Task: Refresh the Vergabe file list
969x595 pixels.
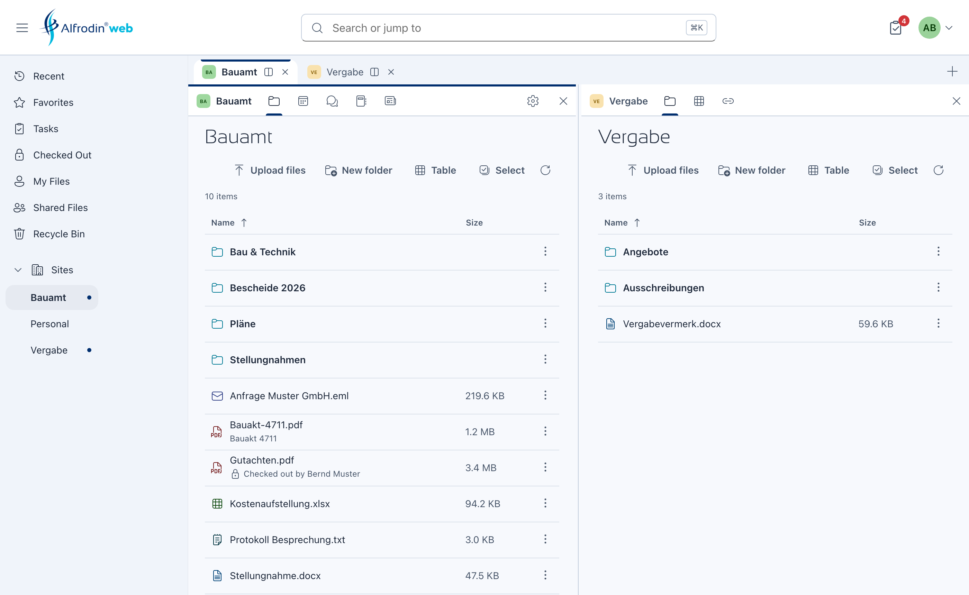Action: pos(938,170)
